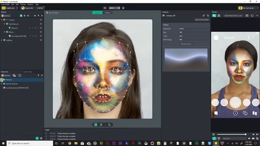260x146 pixels.
Task: Pause the Preview playback
Action: tap(214, 134)
